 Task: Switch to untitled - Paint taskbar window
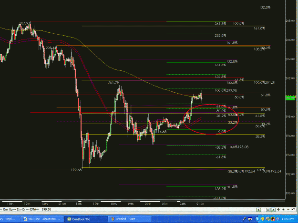(x=130, y=219)
